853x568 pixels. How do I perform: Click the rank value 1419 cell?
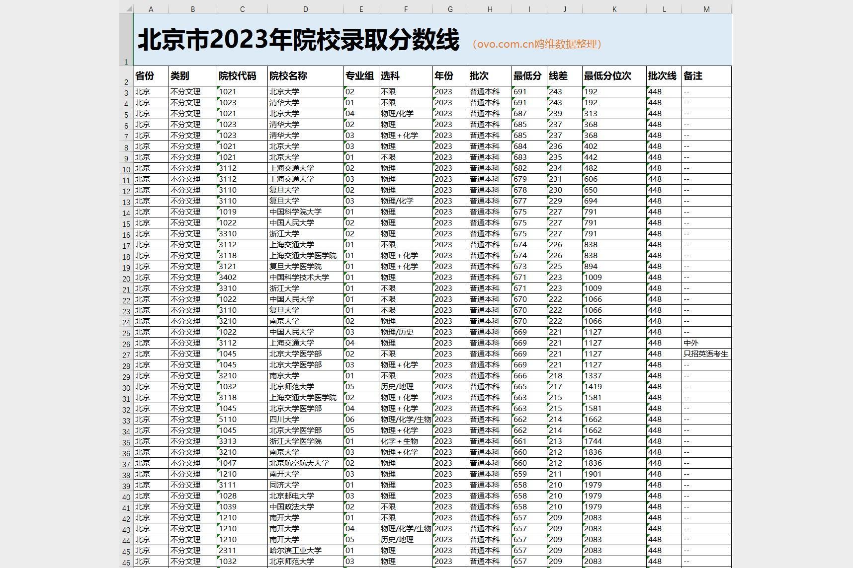click(x=614, y=387)
